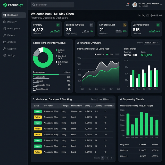Click the Inventory card box icon
Screen dimensions: 165x165
pyautogui.click(x=58, y=25)
